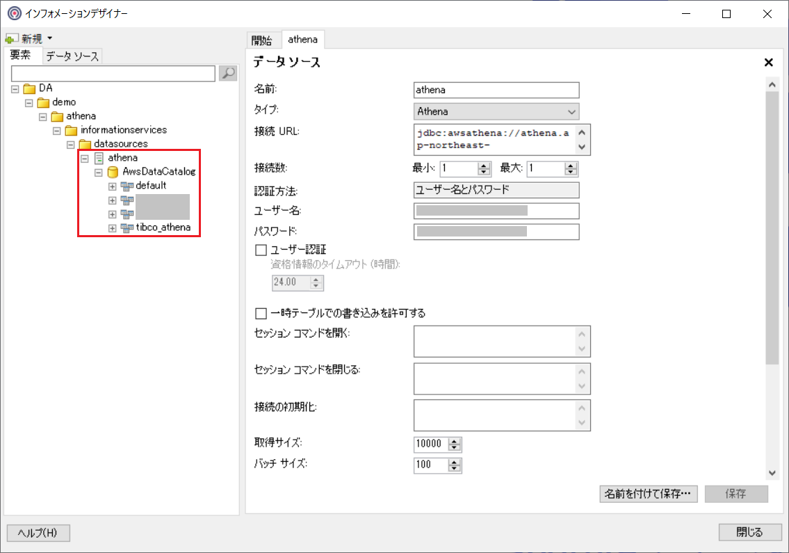Viewport: 789px width, 553px height.
Task: Click the 最大 connection count stepper arrows
Action: click(x=571, y=169)
